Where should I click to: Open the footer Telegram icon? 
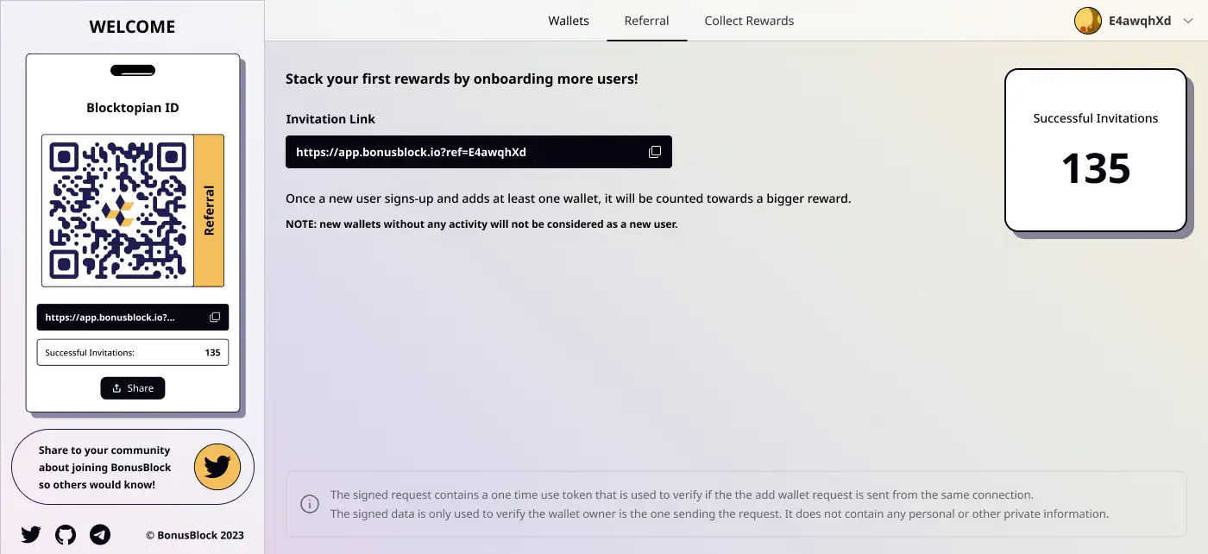100,535
